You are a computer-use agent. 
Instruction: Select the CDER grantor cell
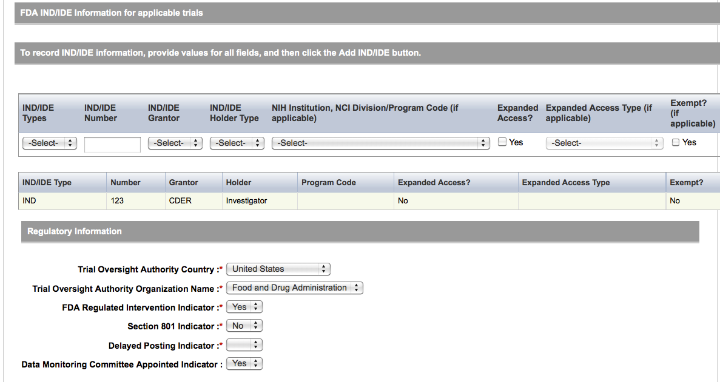click(x=193, y=200)
